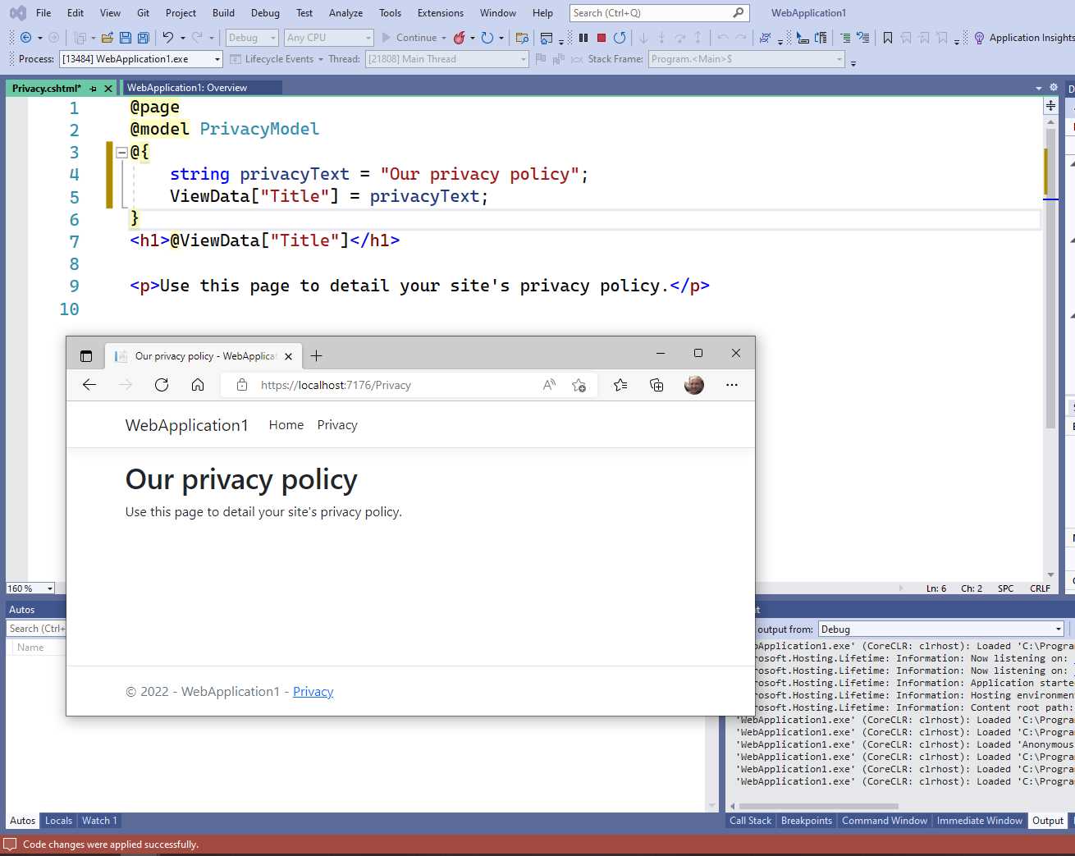The width and height of the screenshot is (1075, 856).
Task: Open the Debug menu
Action: pos(265,13)
